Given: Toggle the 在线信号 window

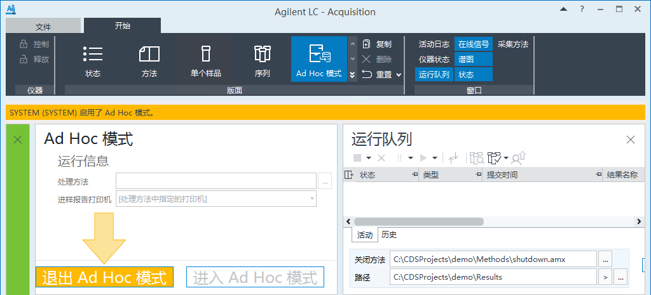Looking at the screenshot, I should (474, 44).
